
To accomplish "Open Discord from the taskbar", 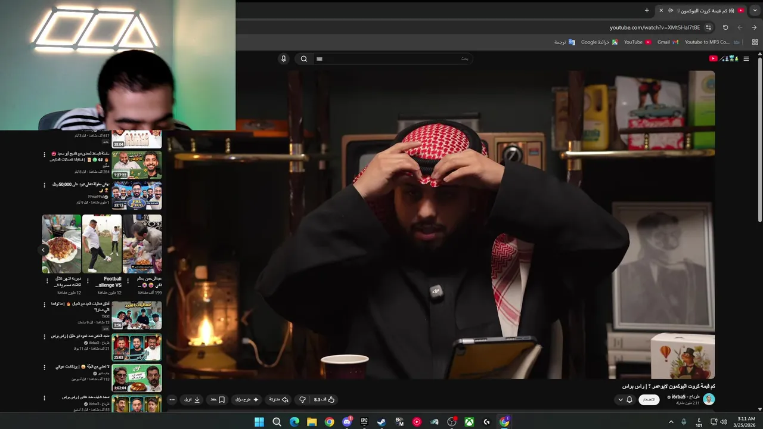I will [x=347, y=422].
